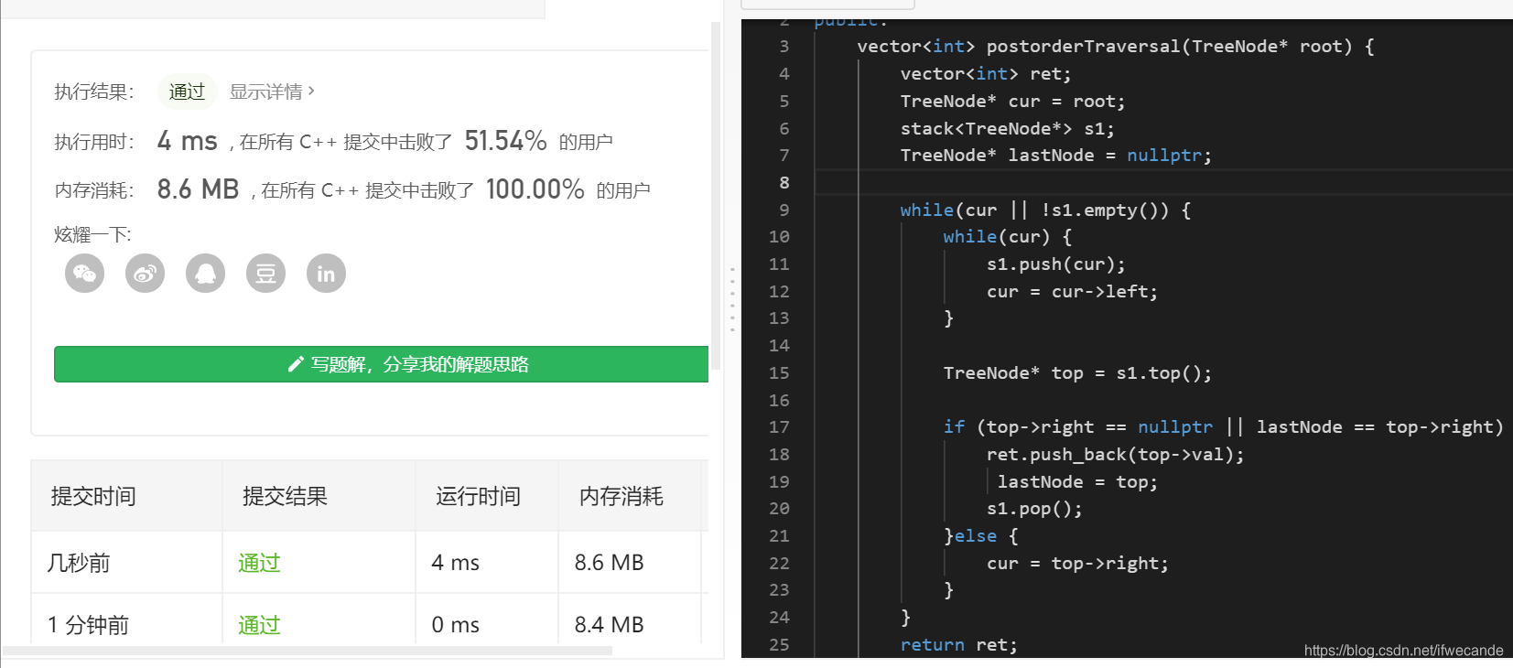This screenshot has height=668, width=1513.
Task: Click the 'cur = cur->left;' code line
Action: click(1072, 292)
